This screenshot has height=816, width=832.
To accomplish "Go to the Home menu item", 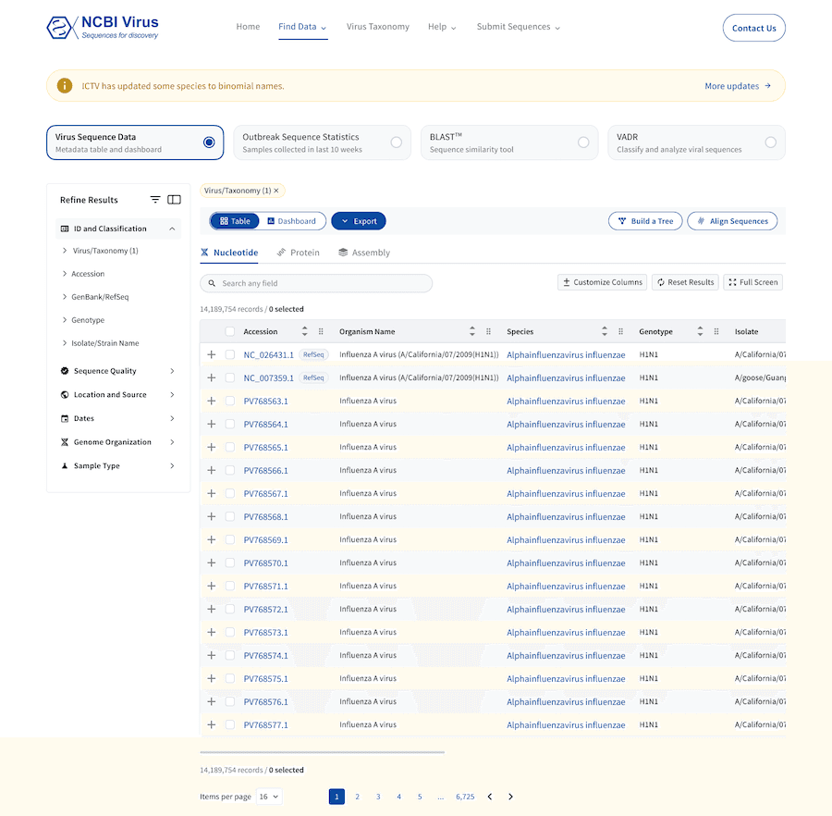I will click(248, 27).
